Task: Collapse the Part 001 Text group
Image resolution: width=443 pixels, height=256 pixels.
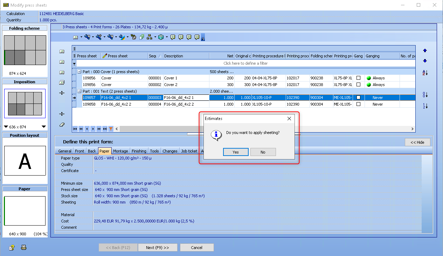Action: click(79, 91)
